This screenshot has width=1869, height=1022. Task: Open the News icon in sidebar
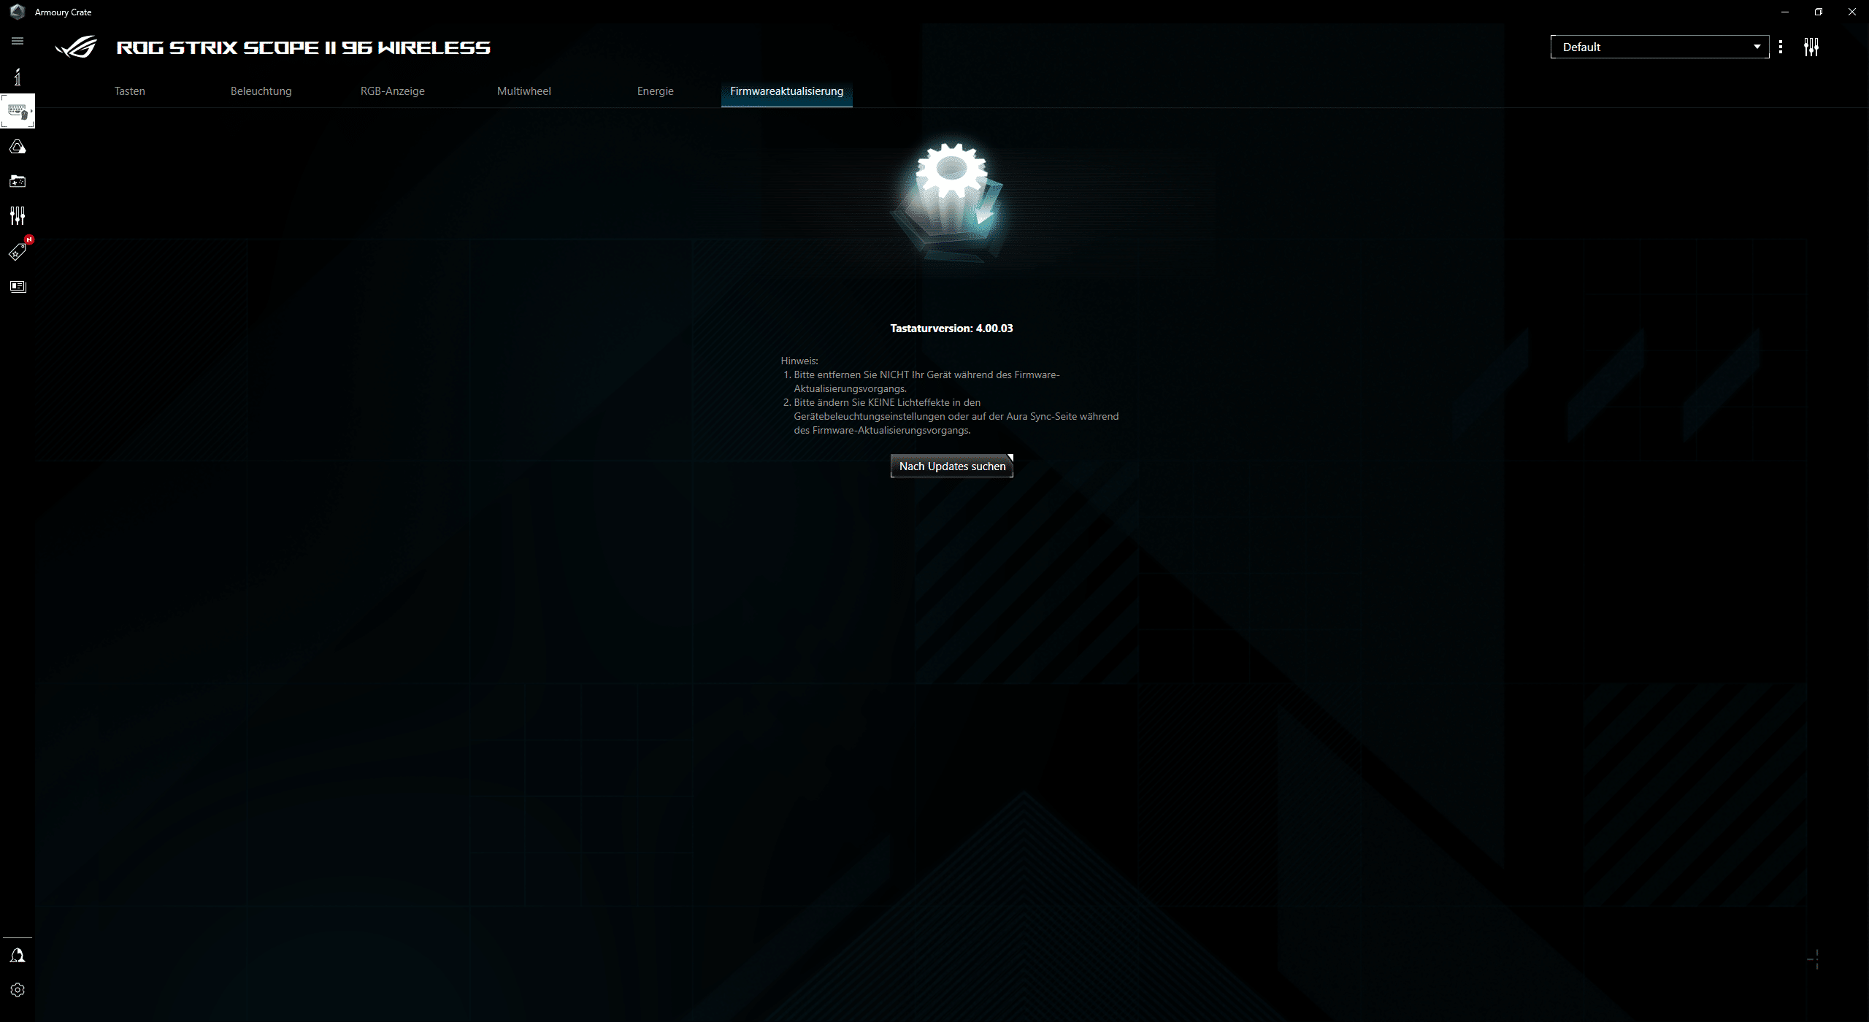coord(18,286)
